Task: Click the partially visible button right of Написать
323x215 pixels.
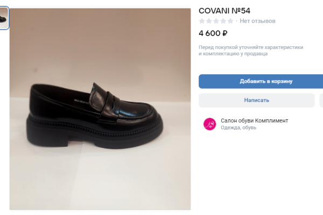Action: (x=321, y=100)
